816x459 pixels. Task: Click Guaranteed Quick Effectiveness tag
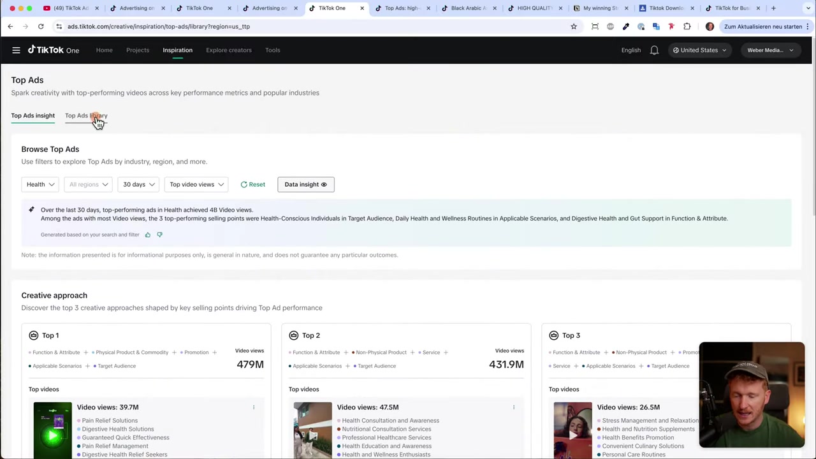click(x=126, y=437)
